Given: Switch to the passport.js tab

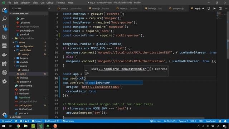Looking at the screenshot, I should [176, 9].
